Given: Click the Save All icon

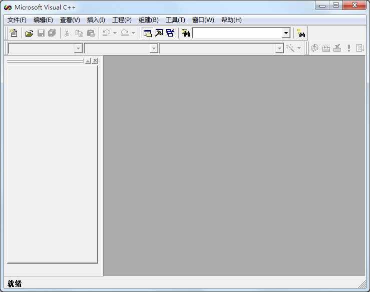Looking at the screenshot, I should 52,33.
